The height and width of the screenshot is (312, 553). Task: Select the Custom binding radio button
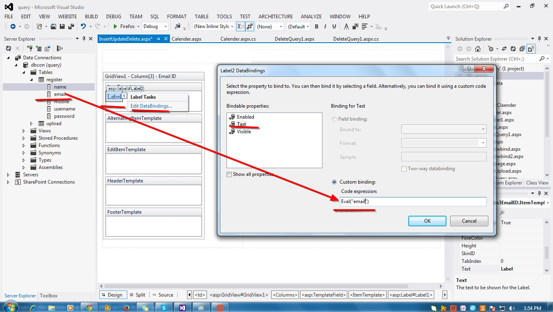point(334,182)
